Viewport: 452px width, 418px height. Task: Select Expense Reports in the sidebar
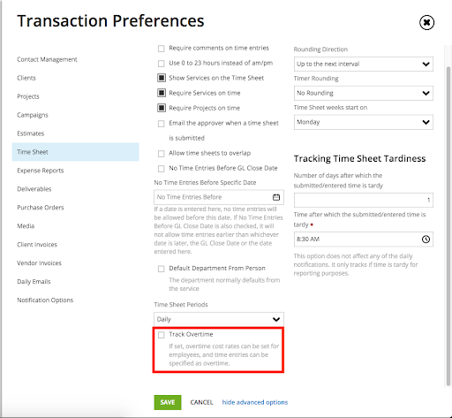[41, 171]
